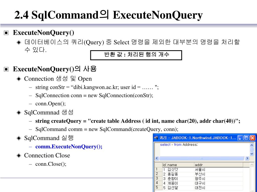The height and width of the screenshot is (192, 257).
Task: Select row header 4 in results grid
Action: 158,183
